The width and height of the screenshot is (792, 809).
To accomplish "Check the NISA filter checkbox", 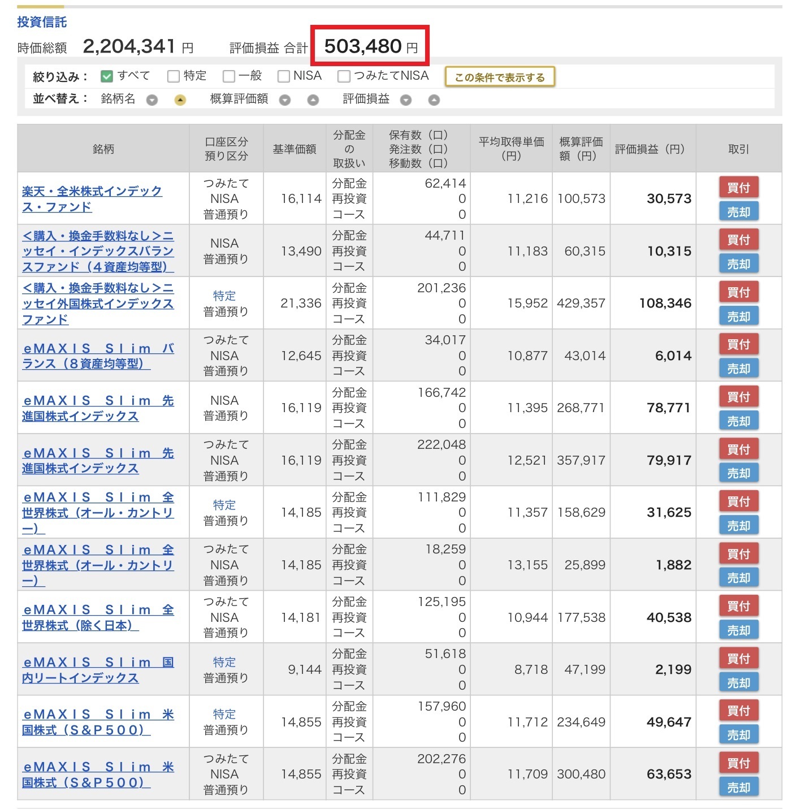I will pos(284,76).
